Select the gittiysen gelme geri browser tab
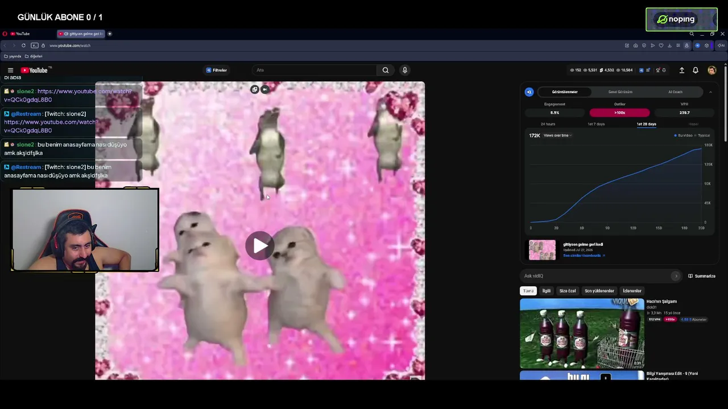This screenshot has width=728, height=409. pos(81,34)
